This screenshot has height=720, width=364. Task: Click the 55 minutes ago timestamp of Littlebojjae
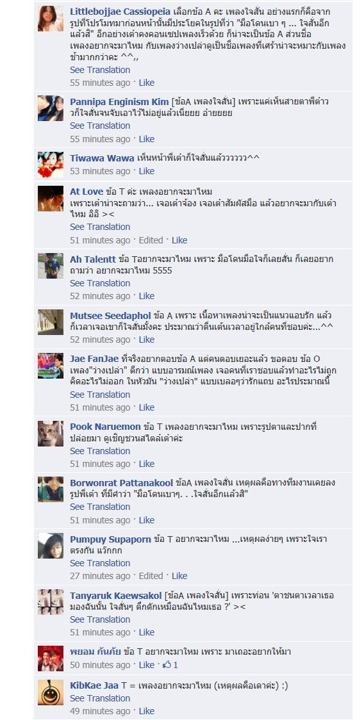pos(100,83)
